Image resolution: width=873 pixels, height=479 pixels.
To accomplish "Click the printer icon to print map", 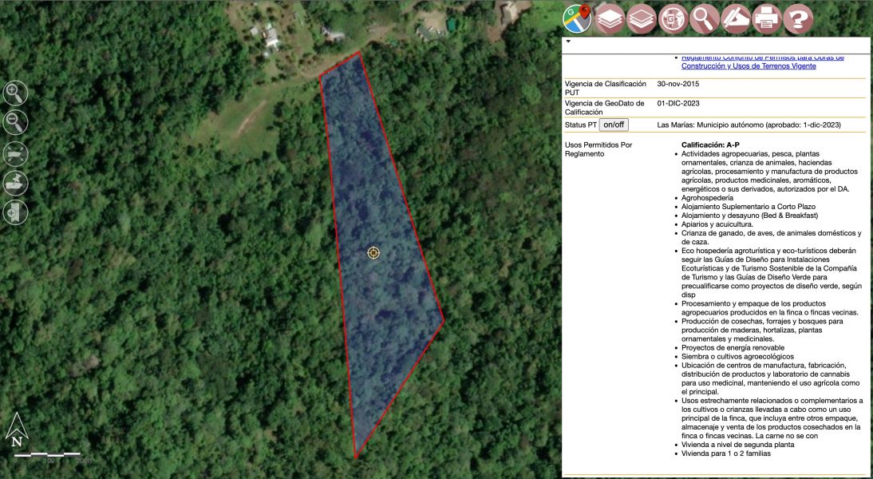I will 767,18.
